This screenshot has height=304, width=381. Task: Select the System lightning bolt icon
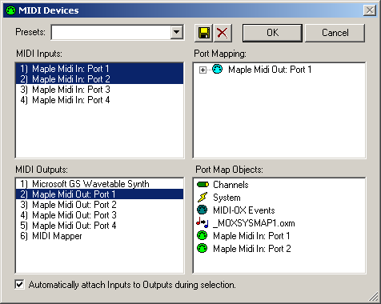(203, 198)
